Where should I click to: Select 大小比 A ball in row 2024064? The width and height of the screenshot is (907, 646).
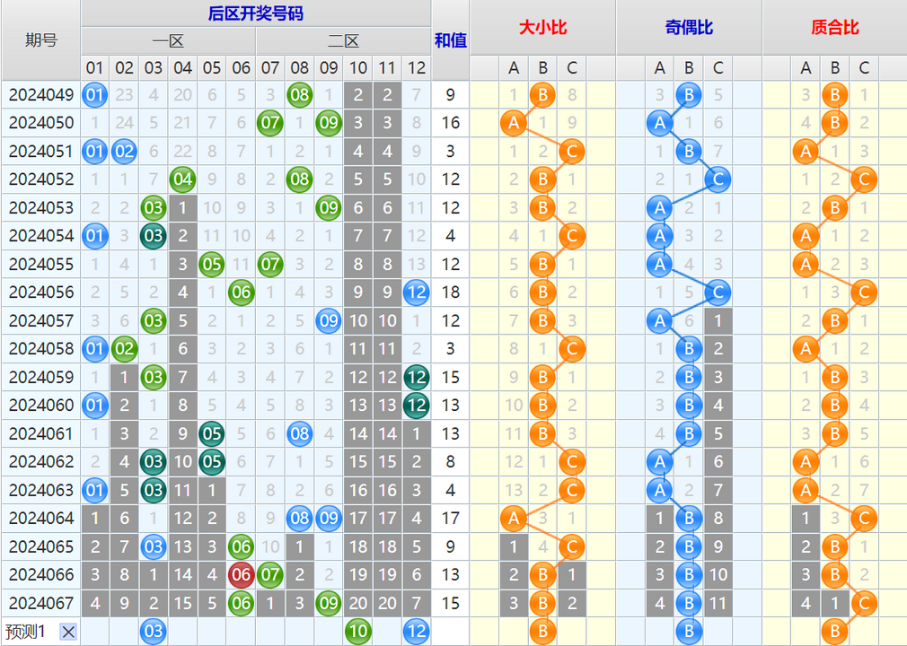point(514,519)
